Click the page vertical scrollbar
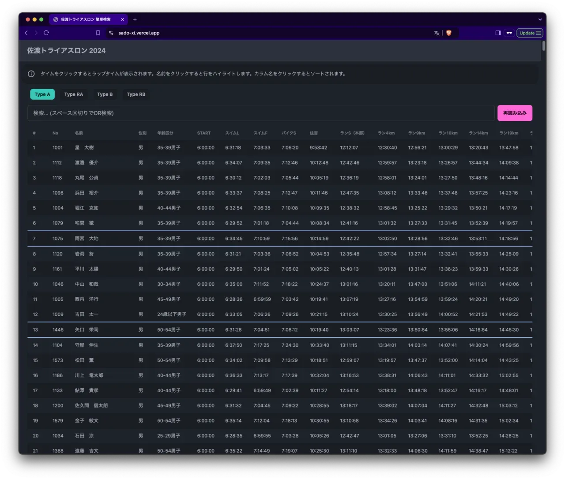The width and height of the screenshot is (565, 479). click(x=544, y=46)
